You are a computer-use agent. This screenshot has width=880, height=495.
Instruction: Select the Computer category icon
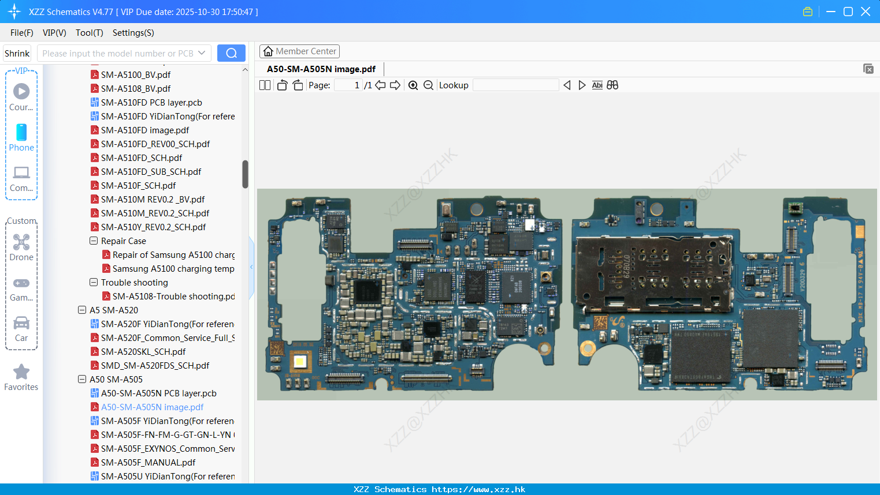[x=21, y=178]
